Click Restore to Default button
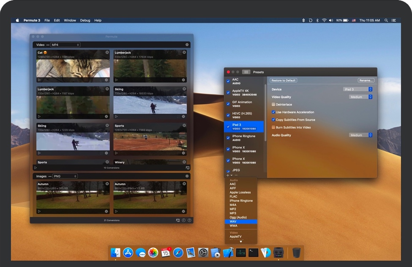The image size is (412, 267). tap(284, 80)
